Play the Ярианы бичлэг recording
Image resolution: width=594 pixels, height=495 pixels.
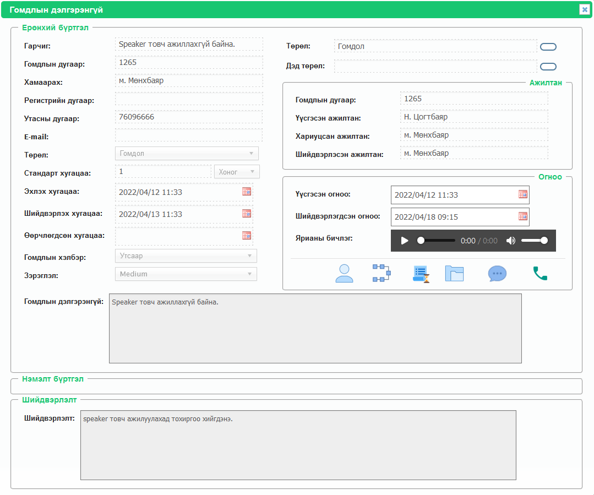click(x=404, y=241)
